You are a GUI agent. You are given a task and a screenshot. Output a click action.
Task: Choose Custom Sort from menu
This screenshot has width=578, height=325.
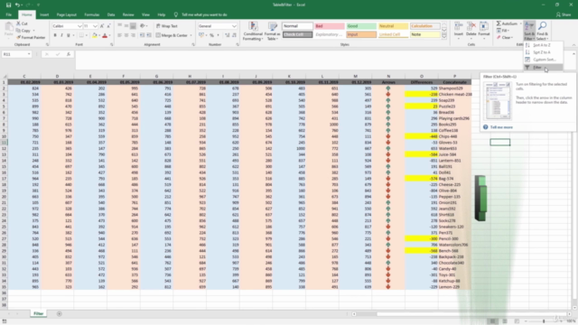click(544, 60)
